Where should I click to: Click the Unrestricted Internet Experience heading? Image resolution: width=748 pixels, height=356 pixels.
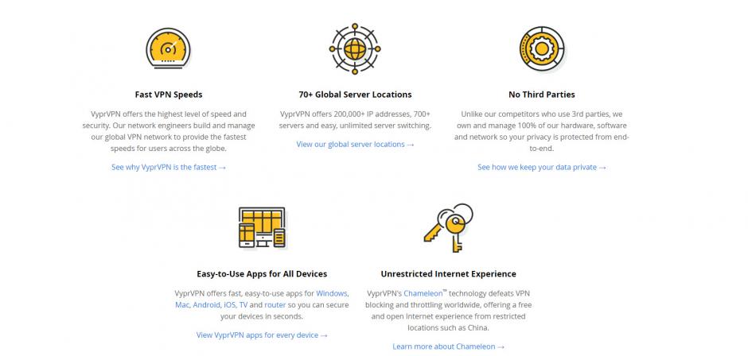pos(449,273)
